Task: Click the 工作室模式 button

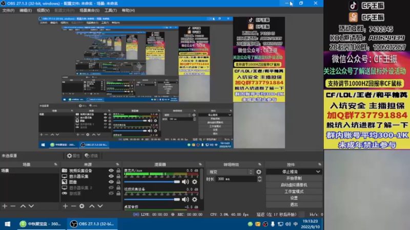Action: click(294, 191)
